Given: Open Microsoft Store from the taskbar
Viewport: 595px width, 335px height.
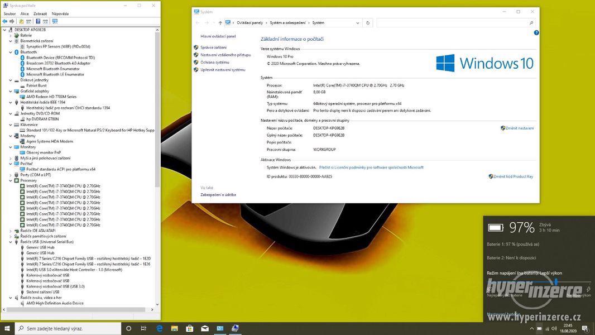Looking at the screenshot, I should (x=189, y=328).
